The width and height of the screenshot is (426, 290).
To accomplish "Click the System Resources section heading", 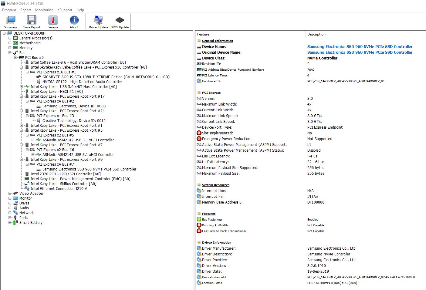I will [216, 185].
